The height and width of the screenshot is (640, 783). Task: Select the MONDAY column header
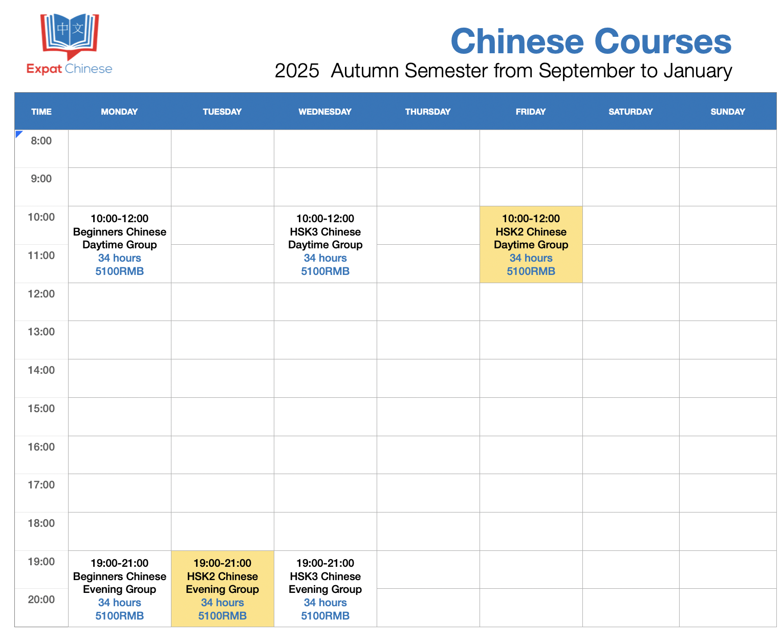click(x=119, y=112)
